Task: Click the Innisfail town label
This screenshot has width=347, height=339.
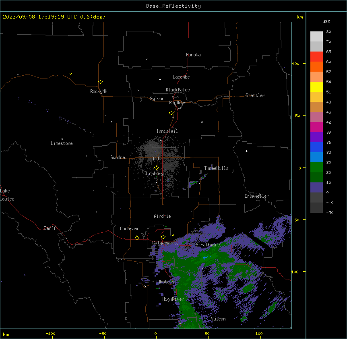Action: [167, 131]
